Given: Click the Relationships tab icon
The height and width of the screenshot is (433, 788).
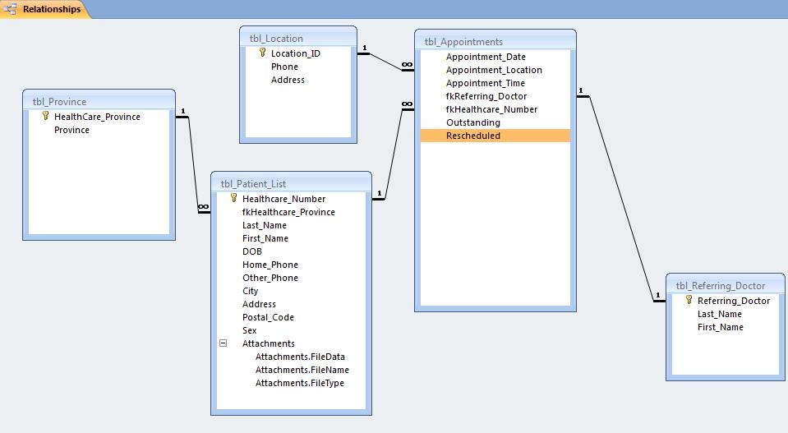Looking at the screenshot, I should [x=11, y=8].
